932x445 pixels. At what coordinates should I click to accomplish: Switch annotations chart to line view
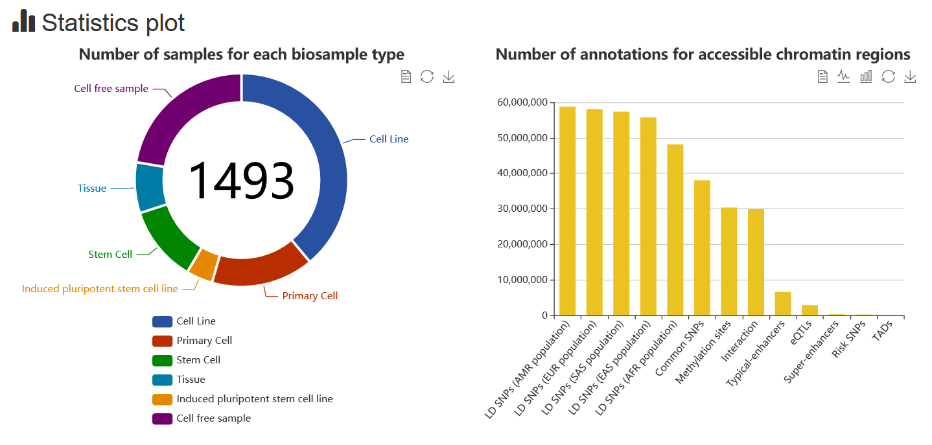pos(843,76)
